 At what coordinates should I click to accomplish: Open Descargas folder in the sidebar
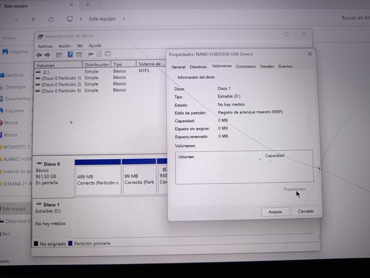click(x=15, y=87)
